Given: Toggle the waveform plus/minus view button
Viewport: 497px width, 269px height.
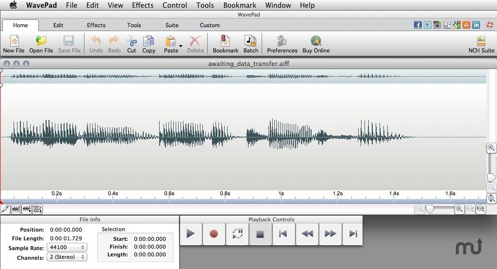Looking at the screenshot, I should pyautogui.click(x=16, y=209).
